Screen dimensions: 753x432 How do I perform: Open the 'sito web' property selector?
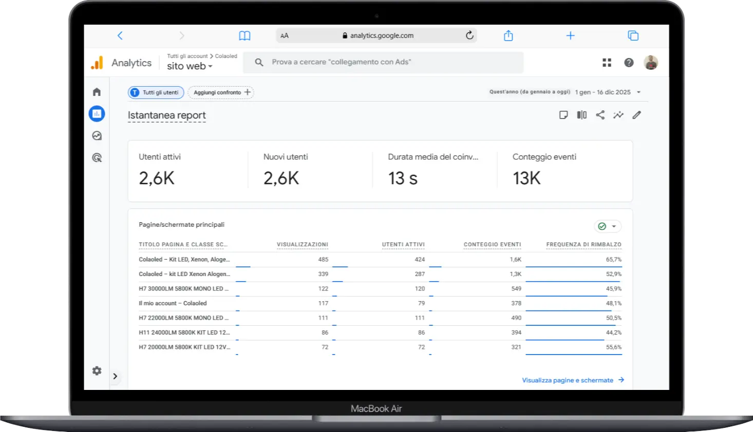click(189, 66)
